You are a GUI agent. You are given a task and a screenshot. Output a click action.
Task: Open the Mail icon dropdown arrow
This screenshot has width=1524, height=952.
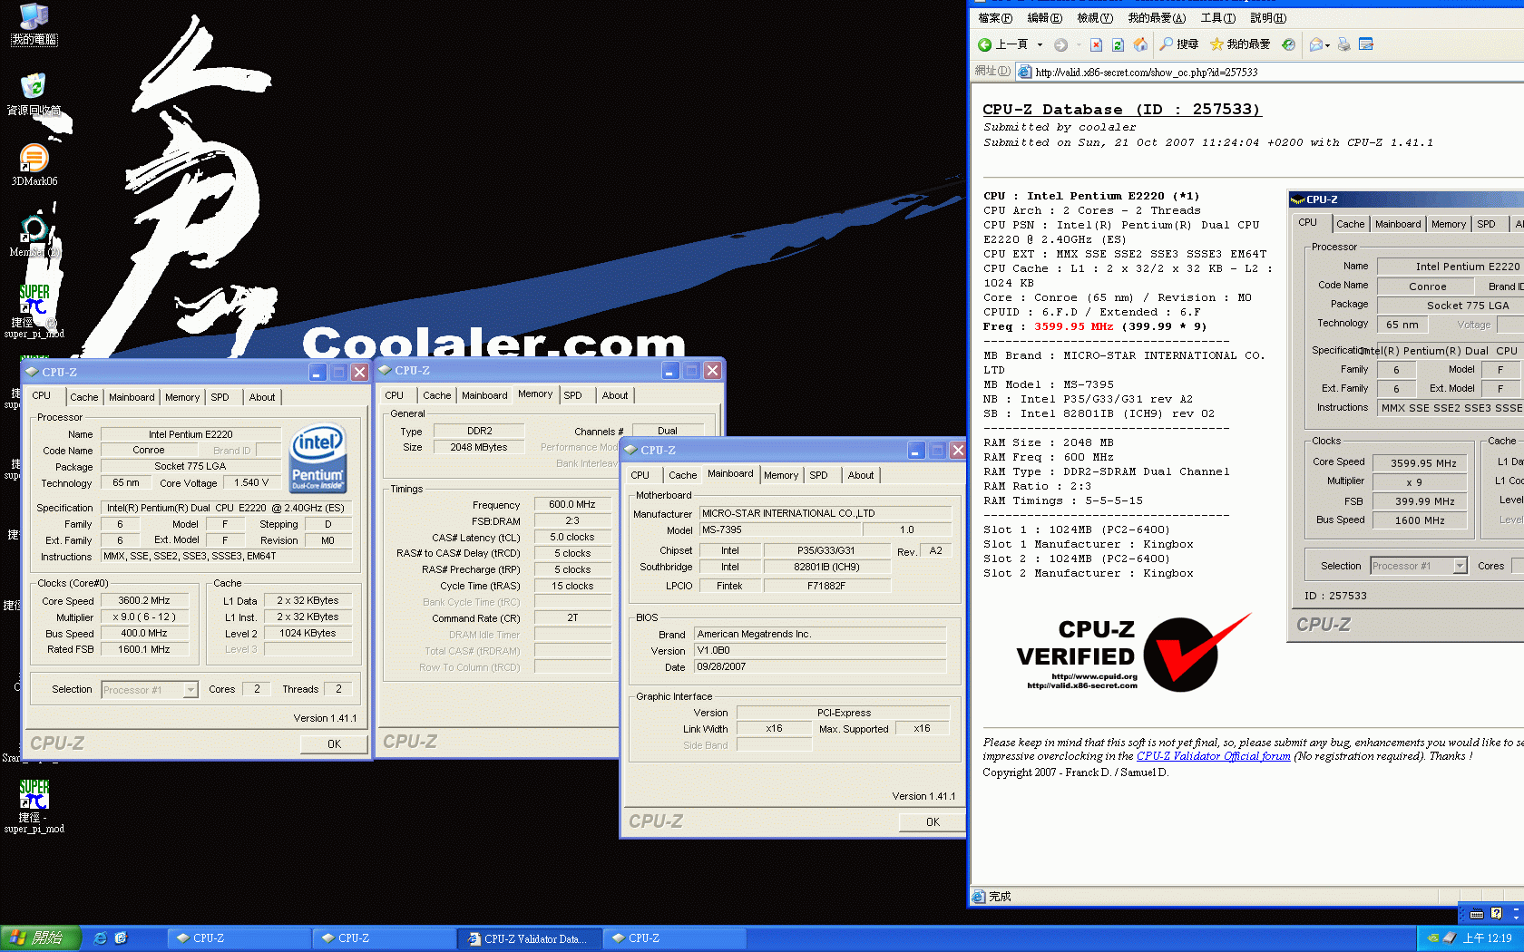[1327, 45]
